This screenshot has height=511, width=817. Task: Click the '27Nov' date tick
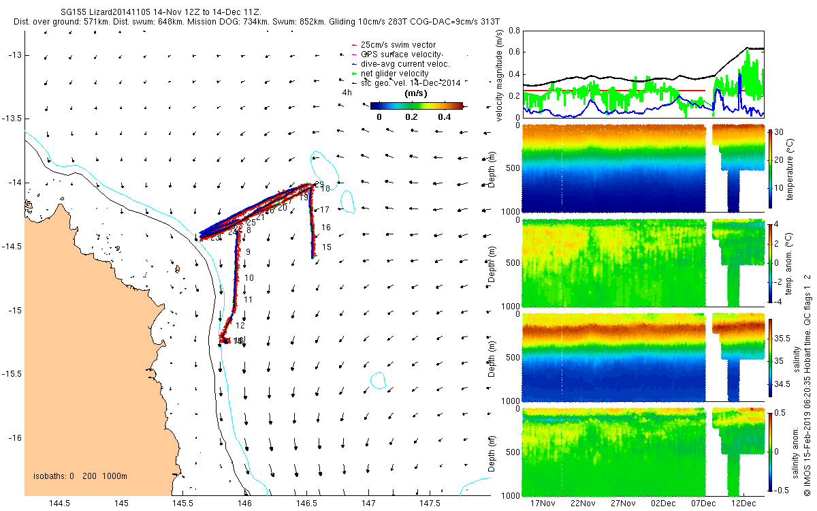point(623,503)
